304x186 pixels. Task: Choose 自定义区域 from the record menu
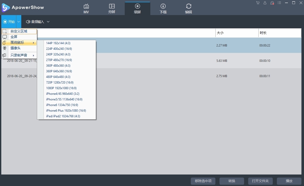pyautogui.click(x=19, y=31)
